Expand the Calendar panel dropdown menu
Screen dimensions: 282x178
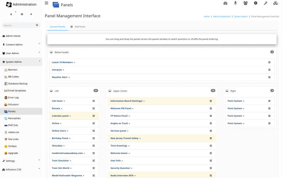click(61, 116)
